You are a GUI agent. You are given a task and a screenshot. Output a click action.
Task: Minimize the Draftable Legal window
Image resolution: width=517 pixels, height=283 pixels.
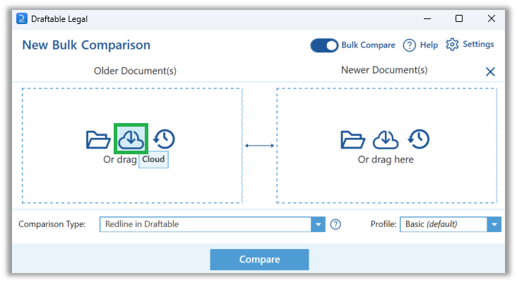pyautogui.click(x=427, y=19)
